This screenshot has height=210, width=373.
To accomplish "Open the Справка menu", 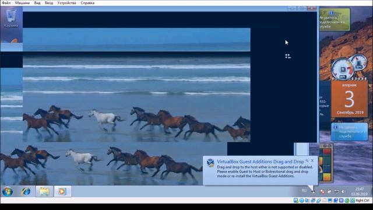I will 87,3.
